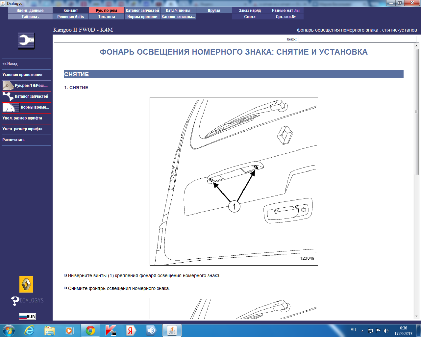
Task: Click the parts icon beside Каталог запчастей
Action: [8, 96]
